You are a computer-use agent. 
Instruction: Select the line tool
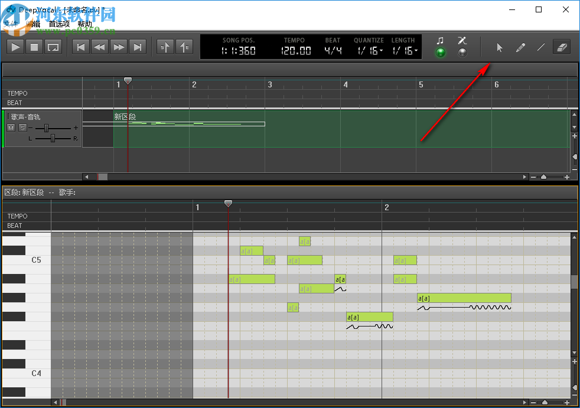[540, 47]
